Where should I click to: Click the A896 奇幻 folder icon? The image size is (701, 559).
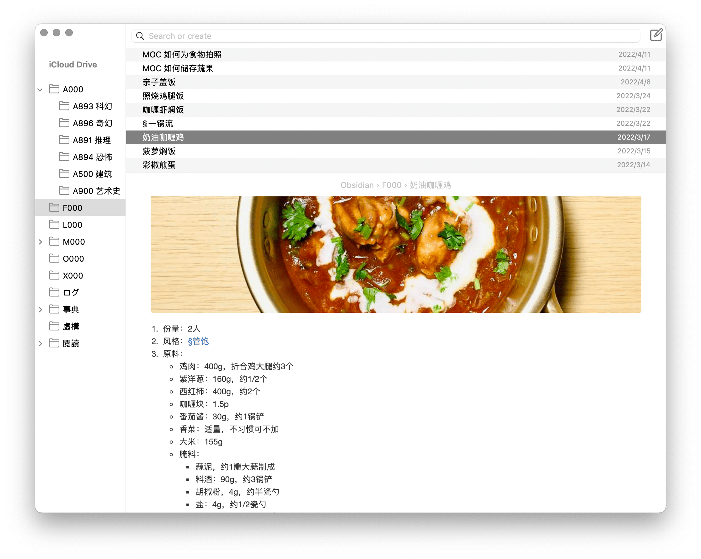click(64, 123)
